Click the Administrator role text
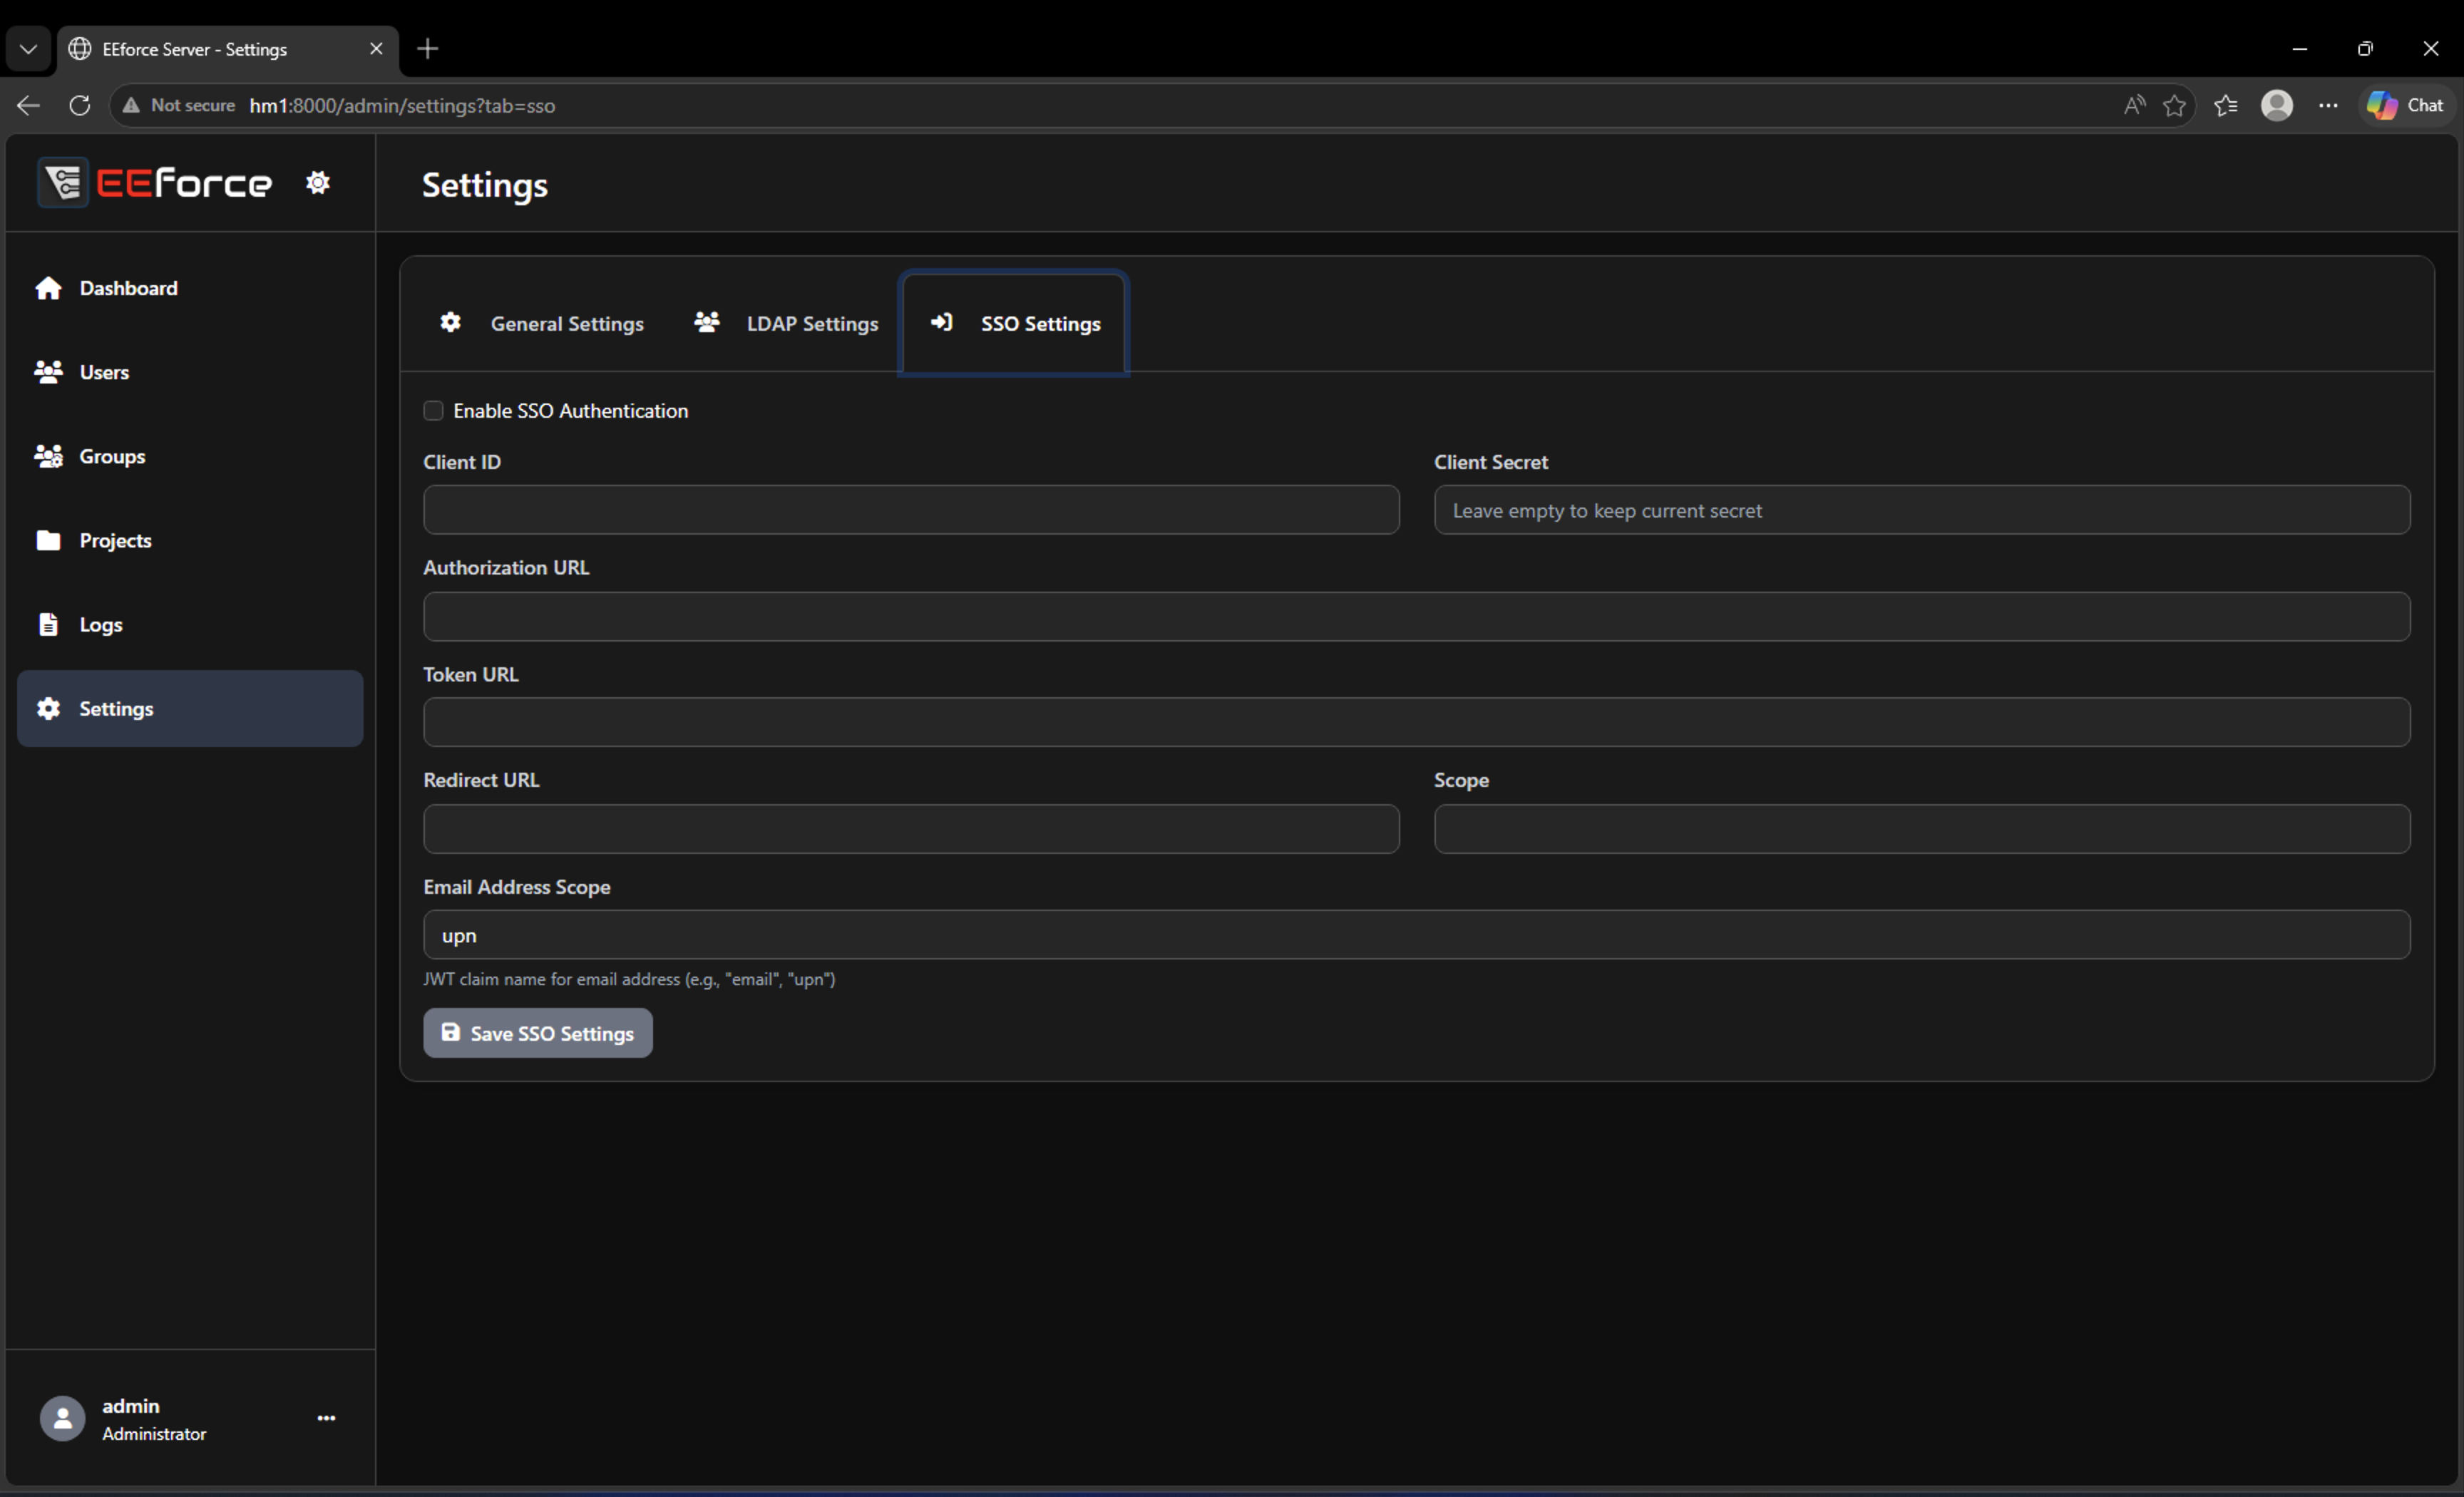Viewport: 2464px width, 1497px height. coord(154,1434)
